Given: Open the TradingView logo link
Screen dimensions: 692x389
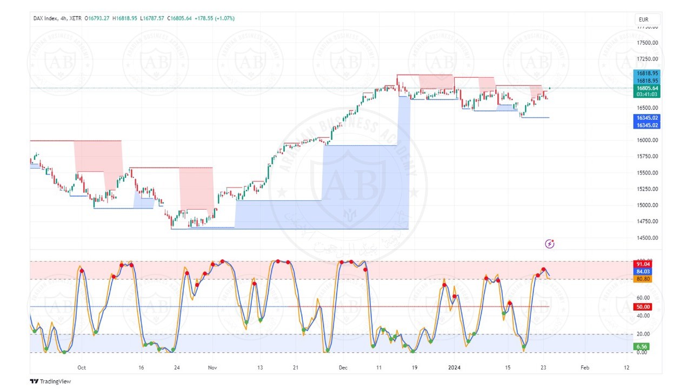Looking at the screenshot, I should tap(50, 381).
